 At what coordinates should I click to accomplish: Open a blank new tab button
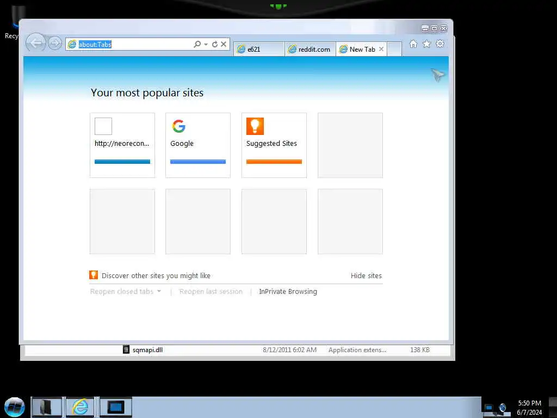pos(394,49)
